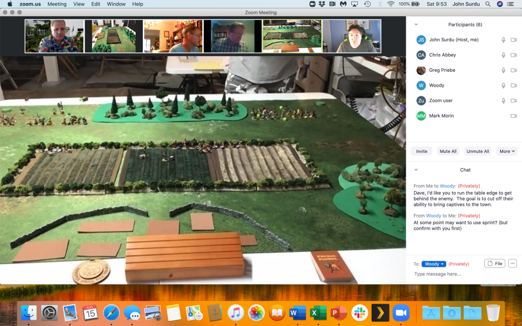Screen dimensions: 522x326
Task: Click Greg Priebe's microphone icon
Action: 503,70
